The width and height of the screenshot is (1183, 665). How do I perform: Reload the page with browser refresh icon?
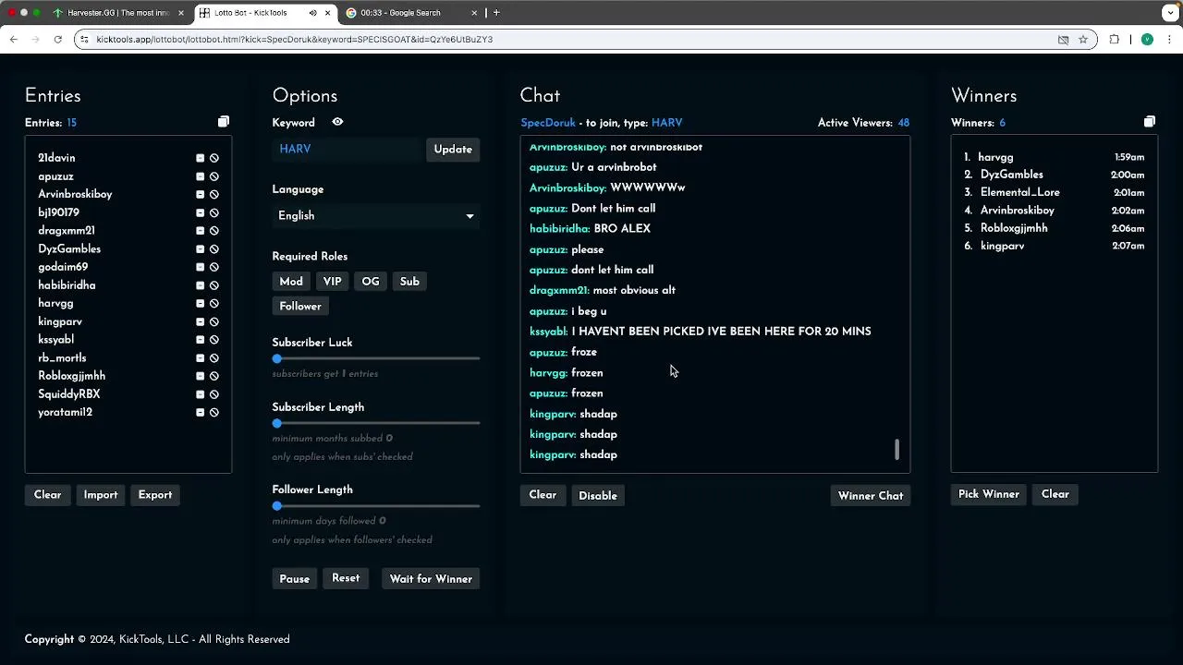click(x=57, y=40)
